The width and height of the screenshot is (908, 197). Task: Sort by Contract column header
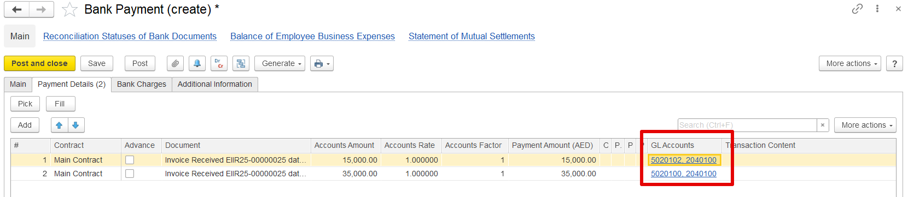tap(85, 145)
